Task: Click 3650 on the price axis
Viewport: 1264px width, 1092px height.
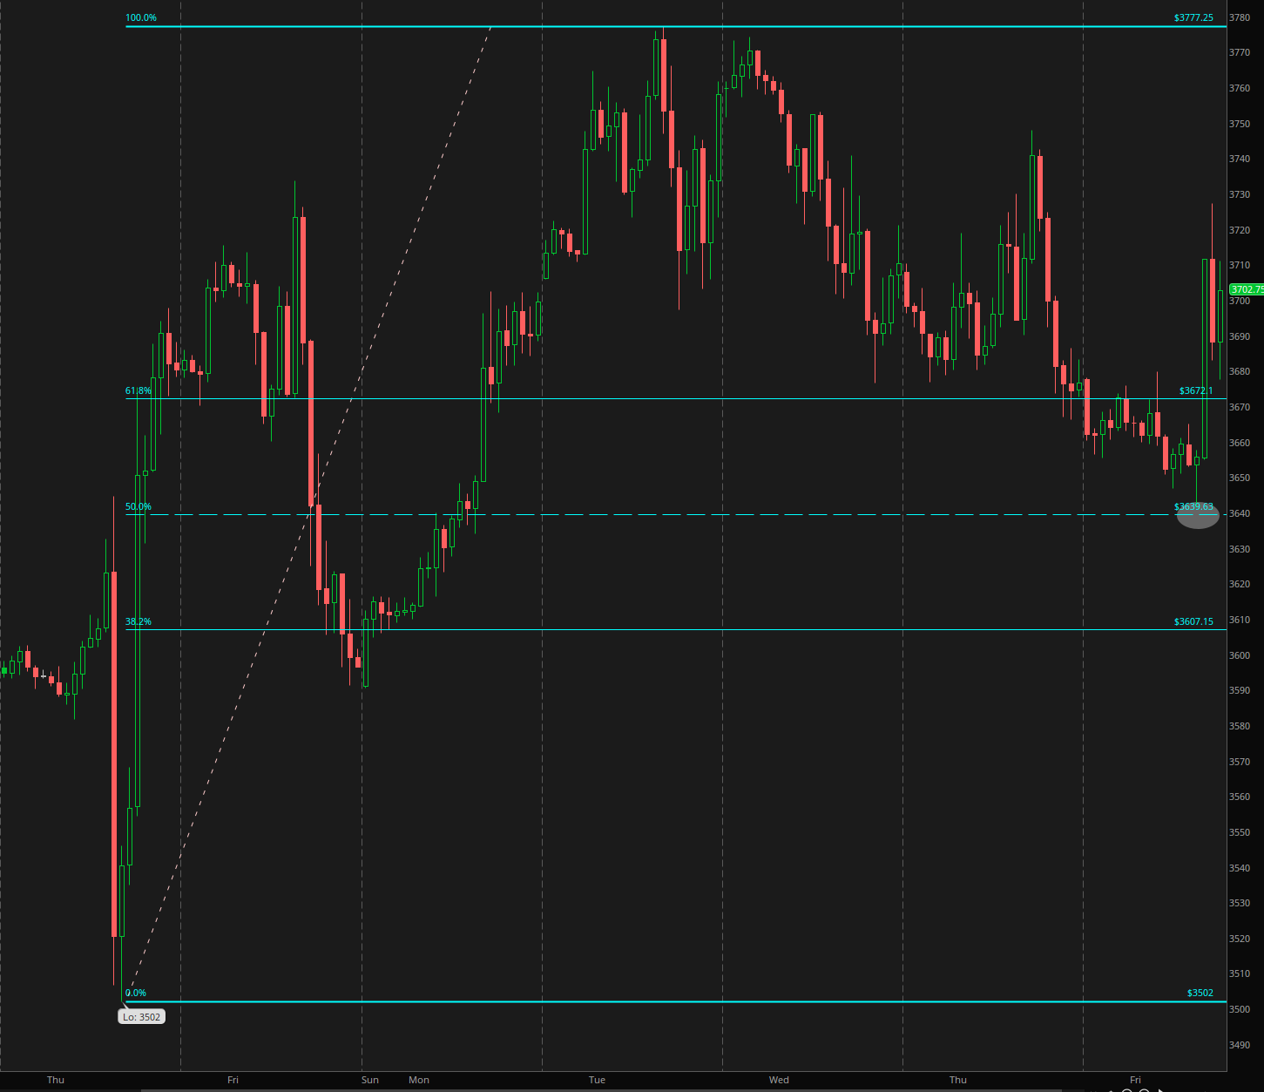Action: coord(1239,478)
